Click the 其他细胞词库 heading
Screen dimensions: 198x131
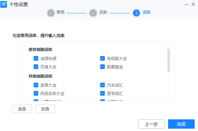(x=40, y=76)
